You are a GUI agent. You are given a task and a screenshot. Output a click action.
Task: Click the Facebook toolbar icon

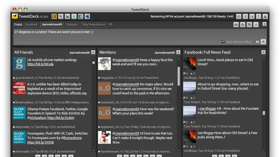81,16
